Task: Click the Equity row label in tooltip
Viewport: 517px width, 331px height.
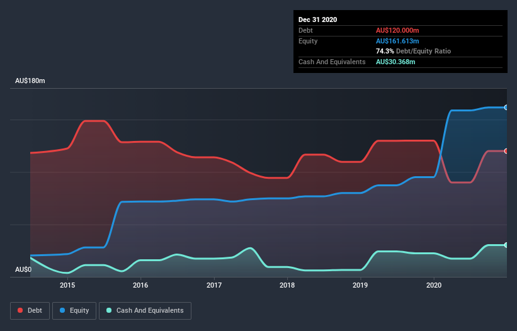Action: (x=308, y=41)
